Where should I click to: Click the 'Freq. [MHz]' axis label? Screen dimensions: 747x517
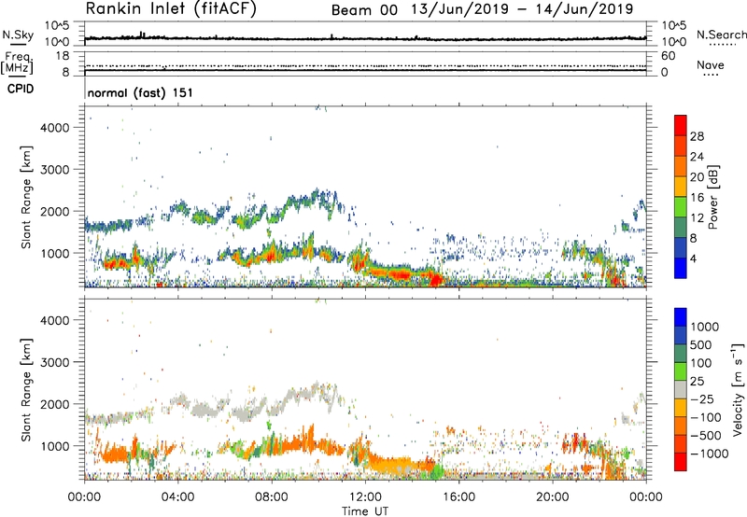18,63
